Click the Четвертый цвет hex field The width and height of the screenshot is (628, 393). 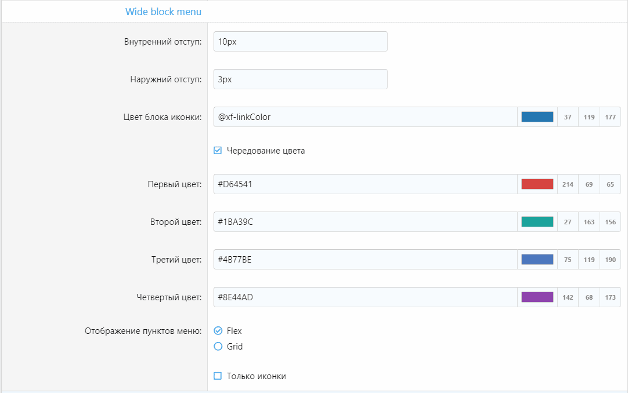(364, 297)
